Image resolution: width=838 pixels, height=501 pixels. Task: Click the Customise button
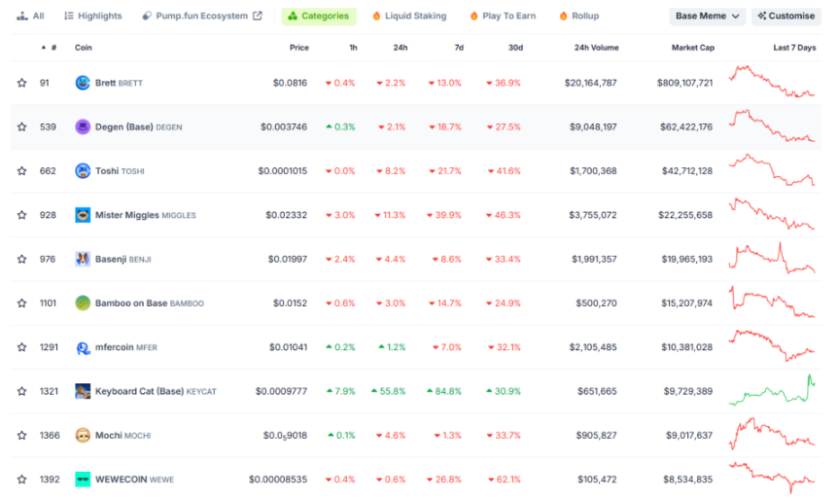786,16
